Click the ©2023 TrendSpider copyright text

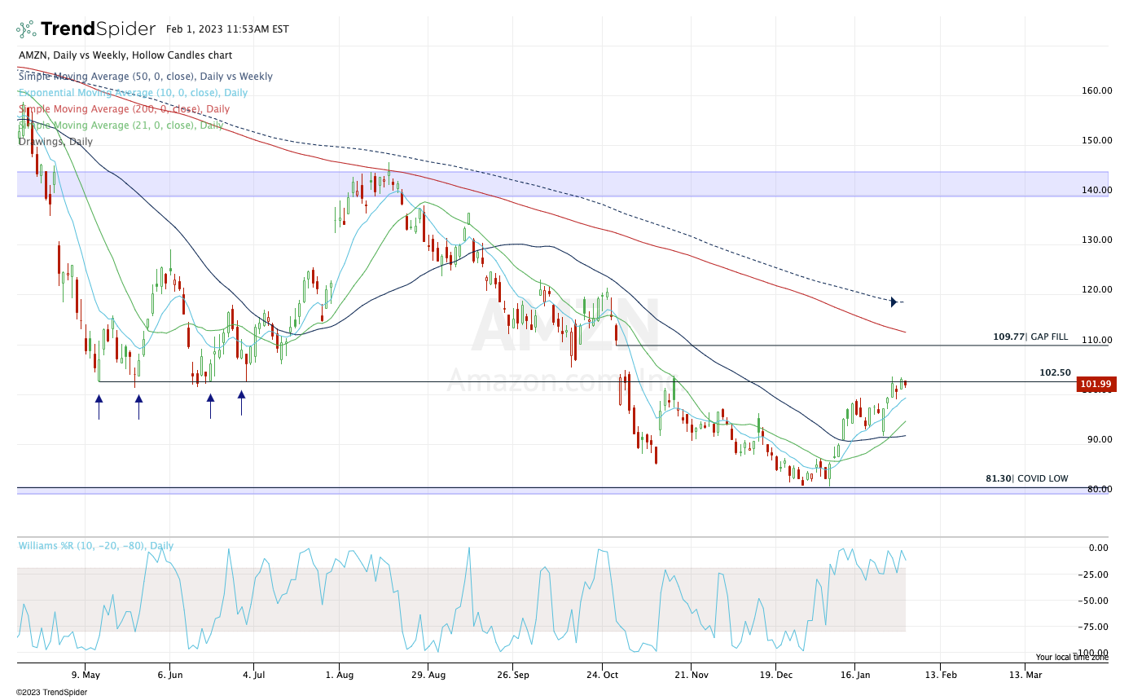tap(52, 693)
